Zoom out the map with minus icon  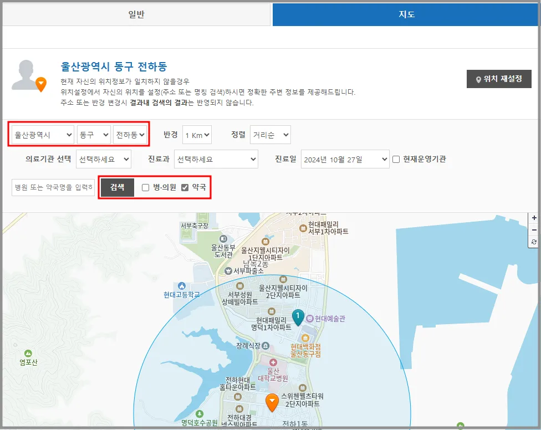(534, 230)
